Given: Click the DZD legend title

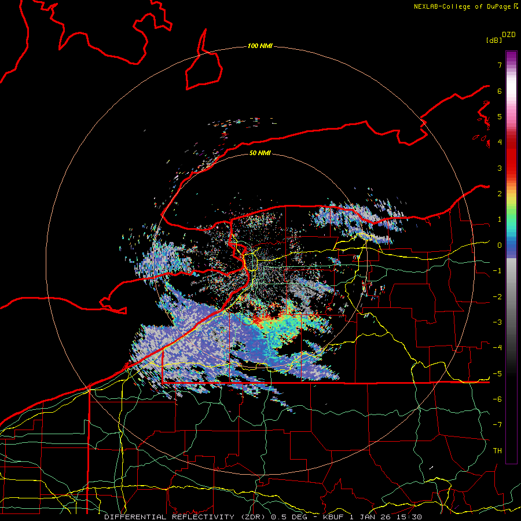Looking at the screenshot, I should (509, 35).
